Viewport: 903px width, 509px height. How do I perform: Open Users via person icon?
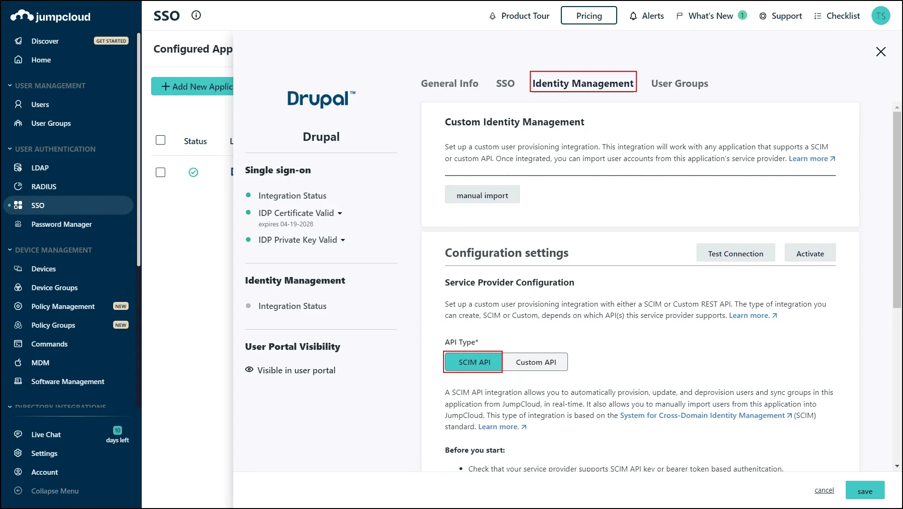[x=18, y=104]
